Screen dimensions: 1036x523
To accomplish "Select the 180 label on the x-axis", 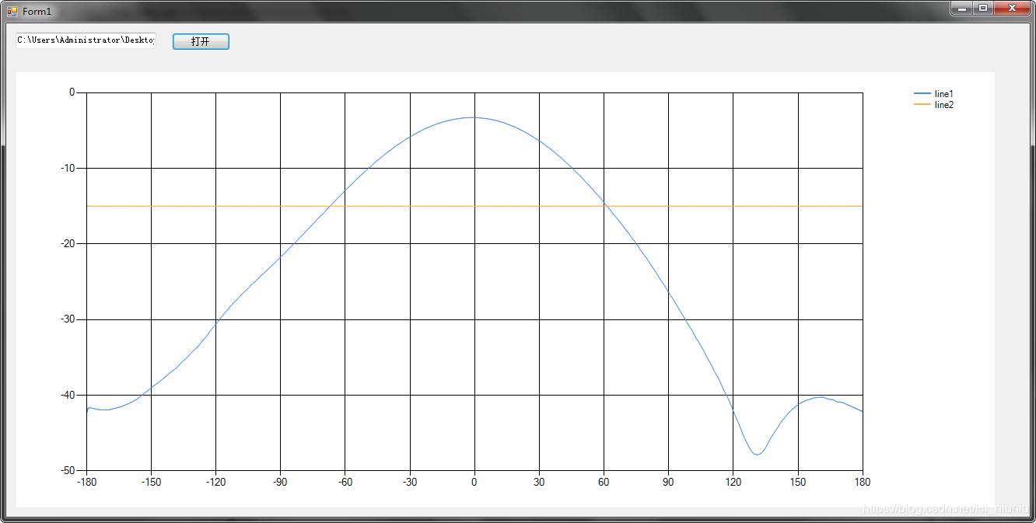I will click(863, 482).
